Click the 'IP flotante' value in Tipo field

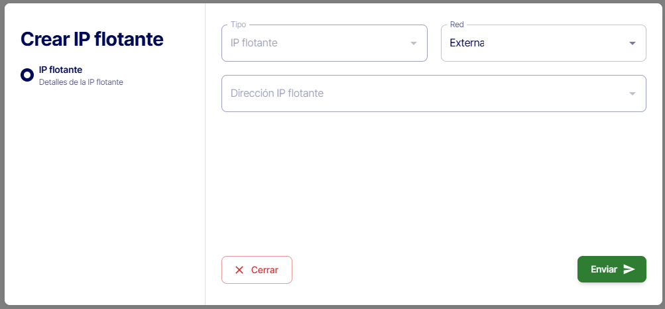pyautogui.click(x=254, y=43)
